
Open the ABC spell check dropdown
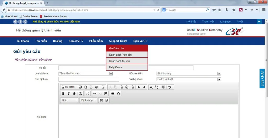(x=170, y=87)
